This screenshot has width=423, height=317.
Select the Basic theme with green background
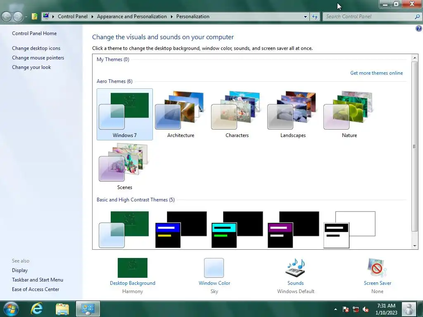tap(124, 229)
